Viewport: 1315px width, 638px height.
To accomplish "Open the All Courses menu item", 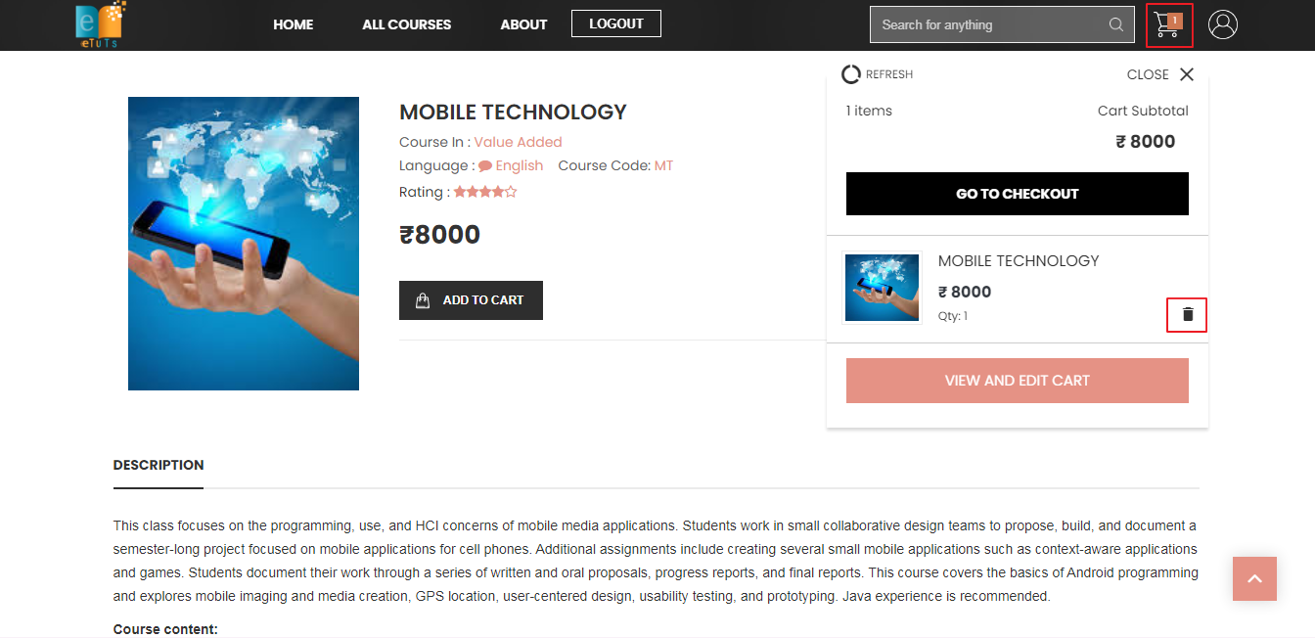I will coord(406,24).
